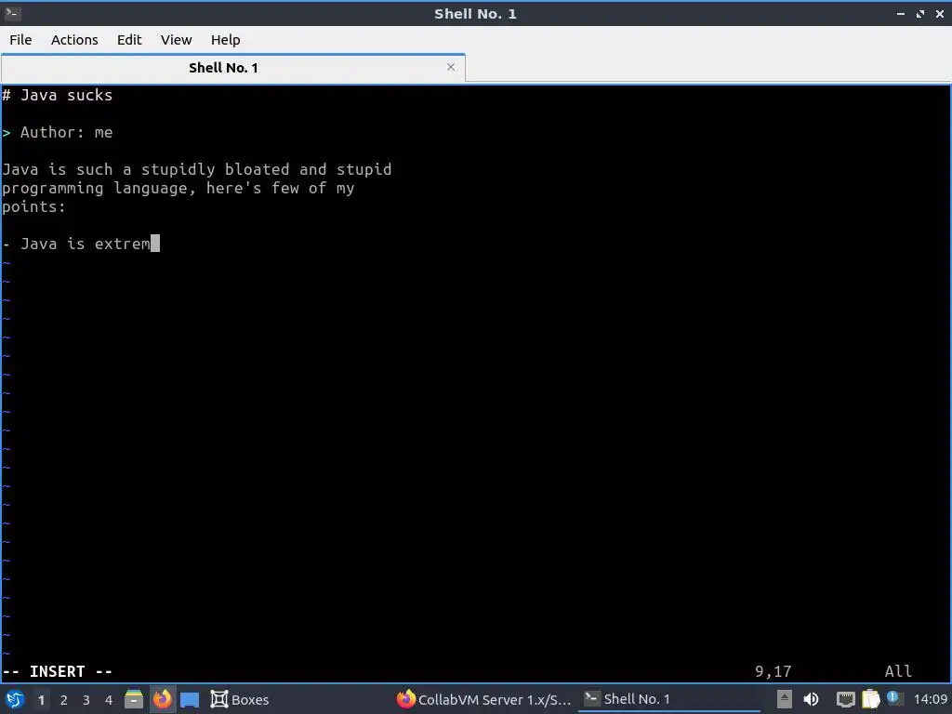Open the update notifier tray icon
The image size is (952, 714).
[893, 697]
